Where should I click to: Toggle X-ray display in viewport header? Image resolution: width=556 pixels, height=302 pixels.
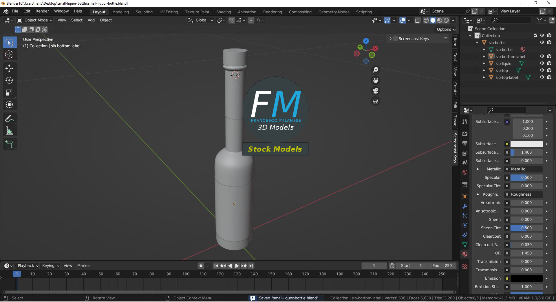(x=418, y=20)
